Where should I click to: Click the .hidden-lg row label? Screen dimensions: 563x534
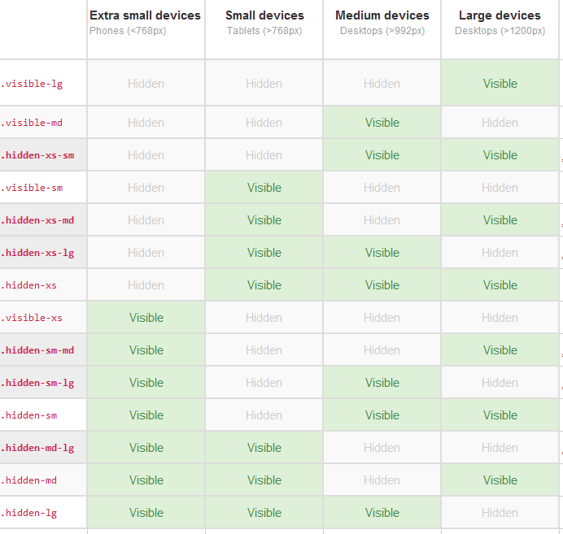29,513
